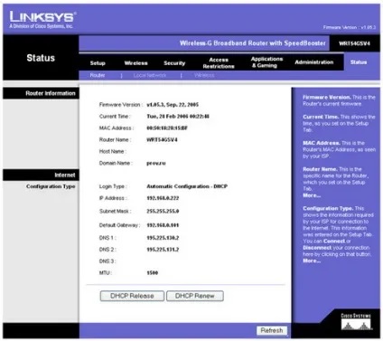Select DNS 1 value 195.225.130.2
383x341 pixels.
tap(163, 238)
